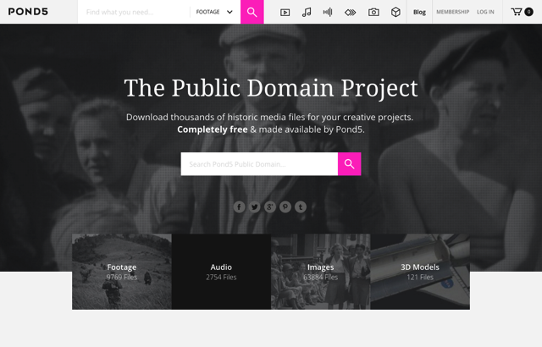The height and width of the screenshot is (347, 542).
Task: Click 'The Public Domain Project' heading
Action: (271, 88)
